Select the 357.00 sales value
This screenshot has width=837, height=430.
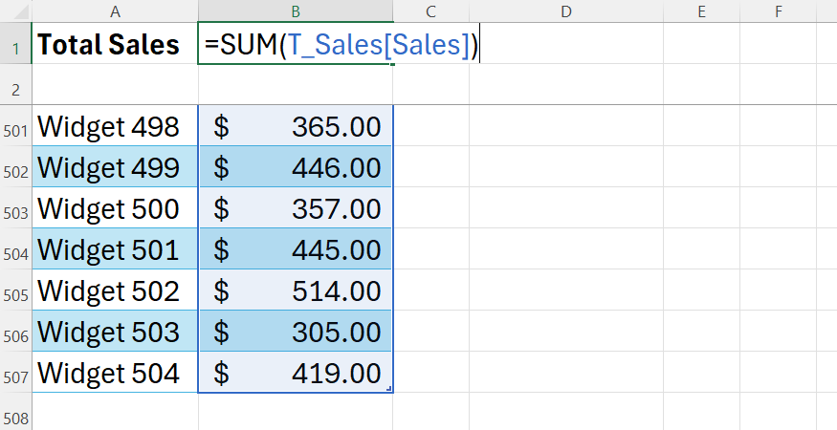(296, 208)
